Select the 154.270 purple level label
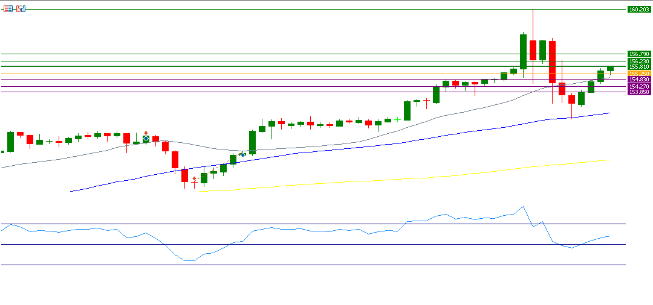 coord(639,86)
